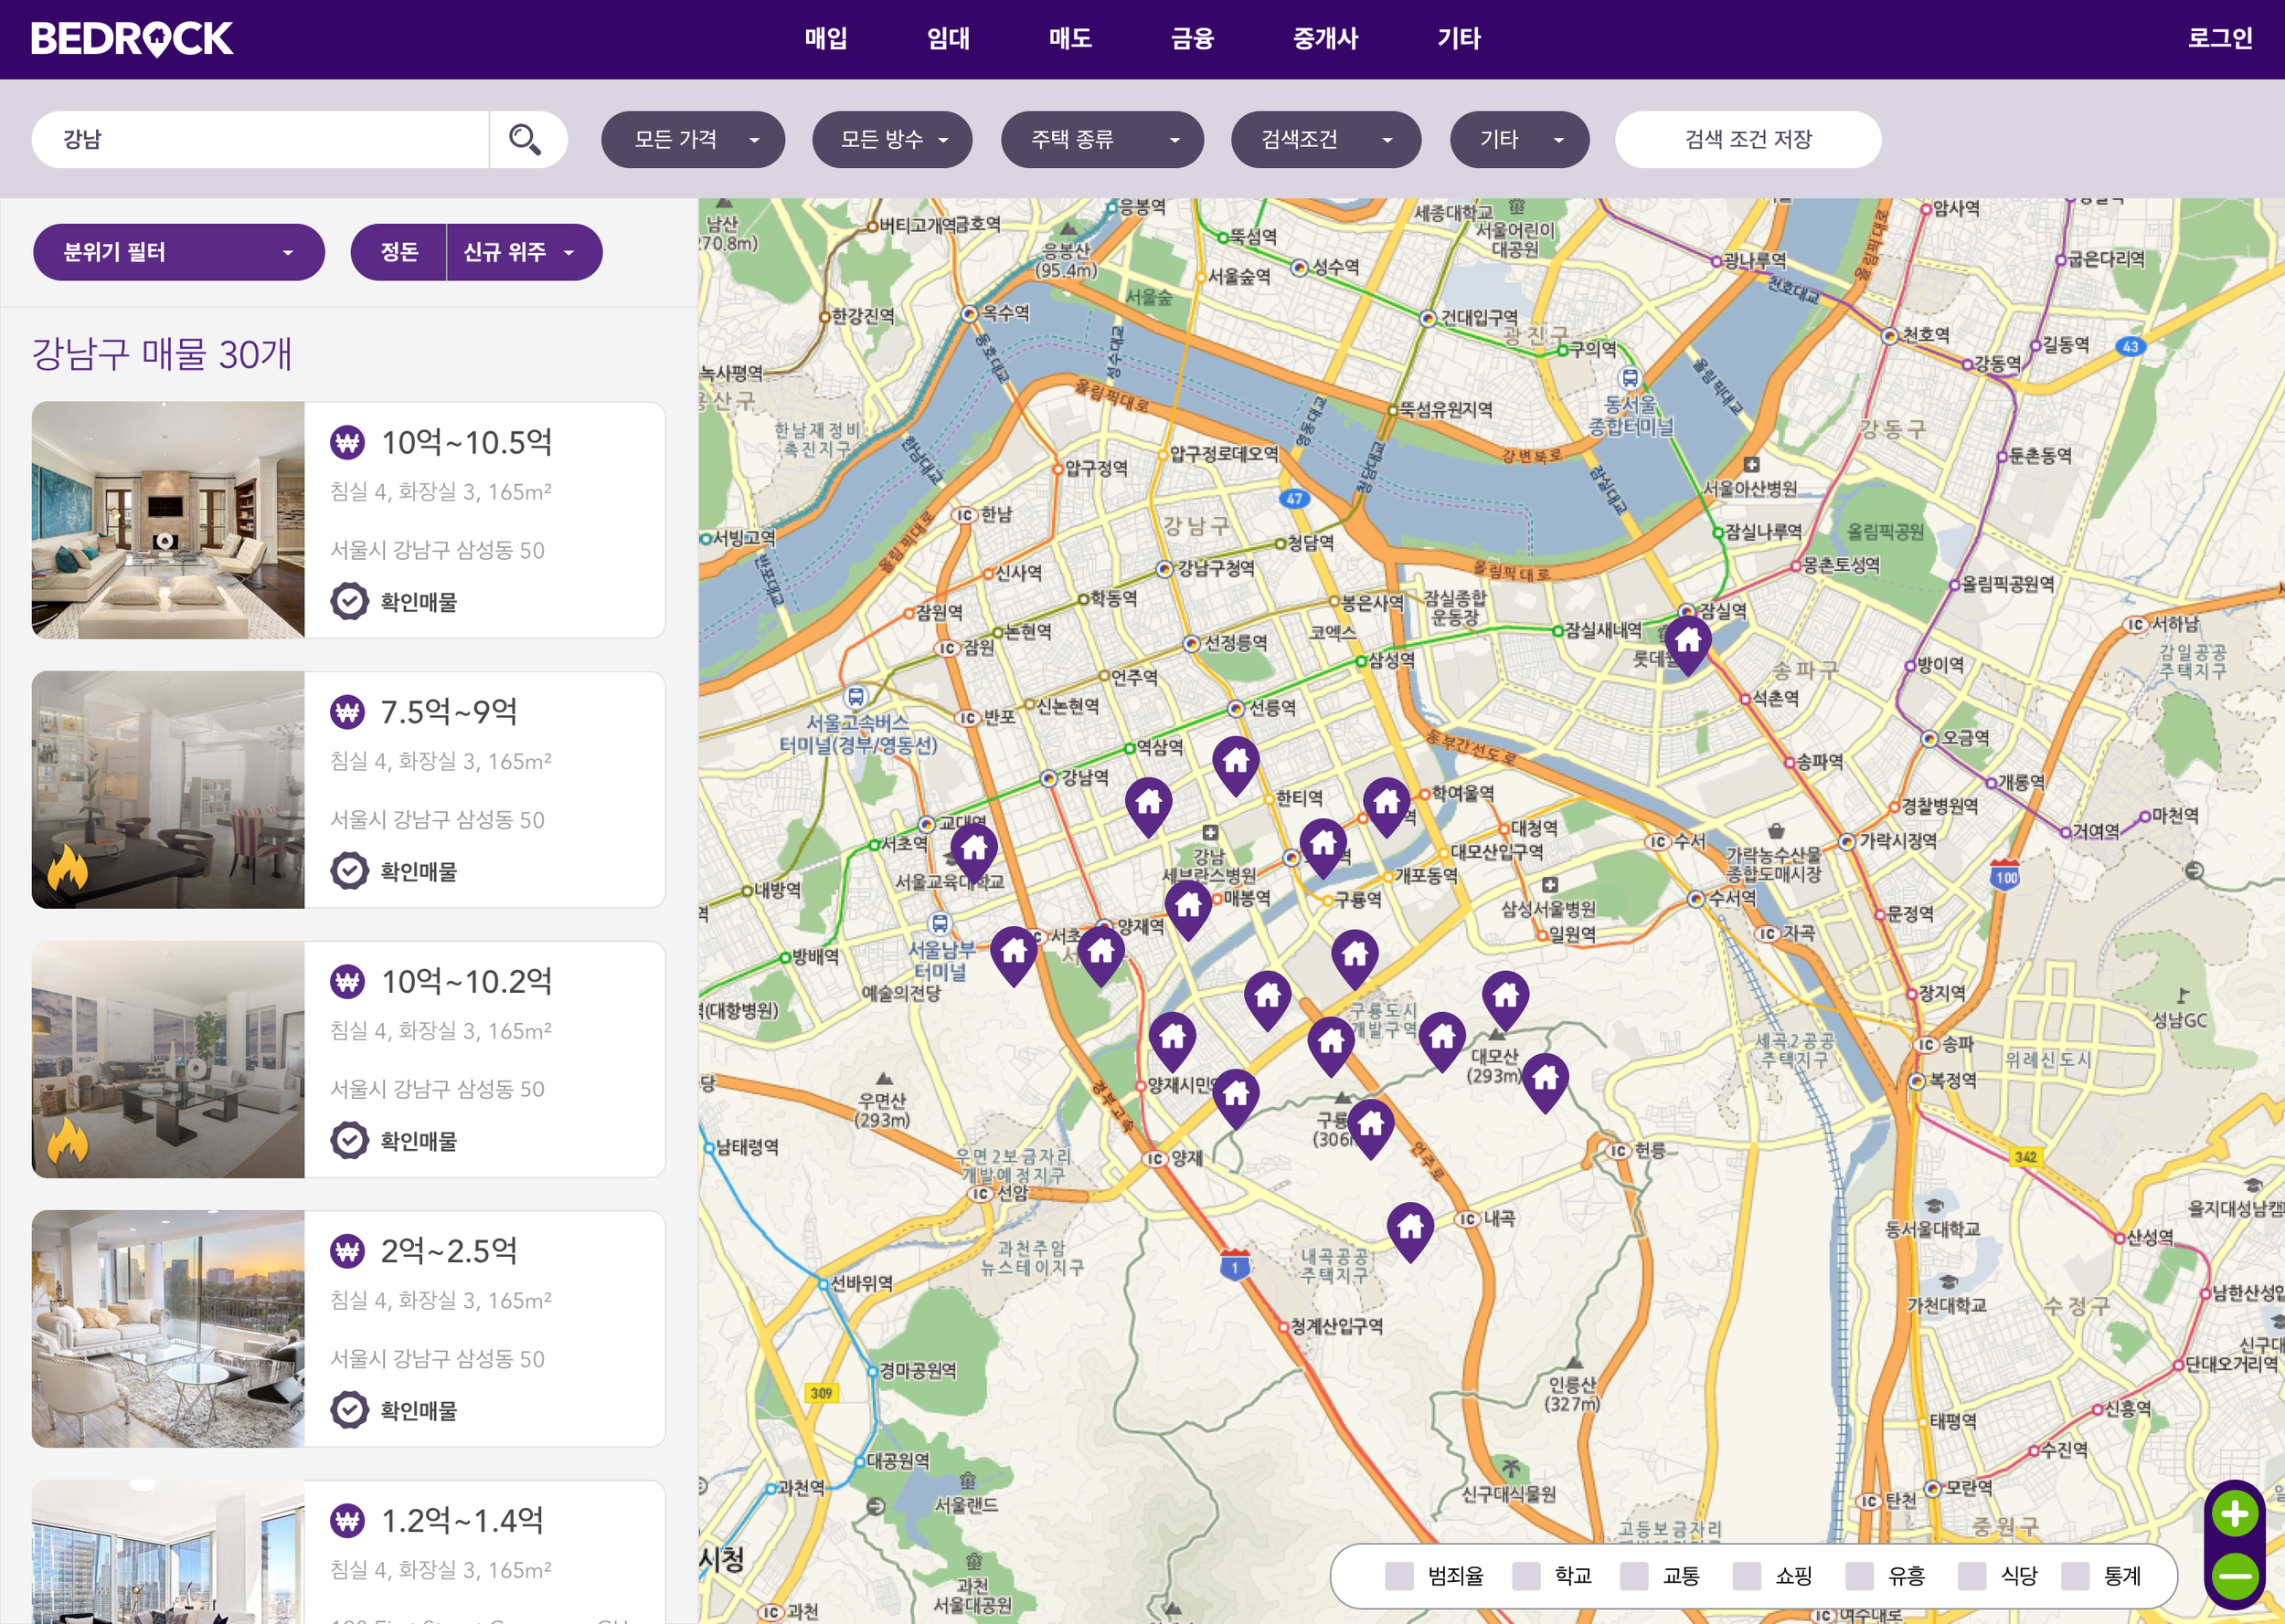Click the BEDROCK logo

(x=131, y=39)
